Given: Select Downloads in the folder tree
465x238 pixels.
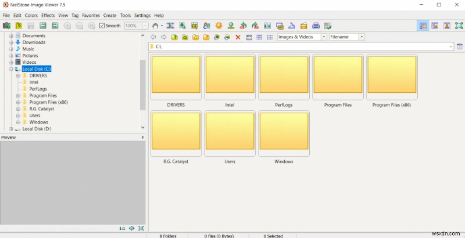Looking at the screenshot, I should pyautogui.click(x=34, y=42).
